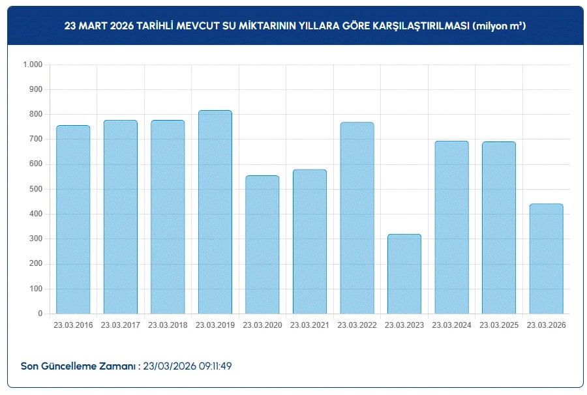Image resolution: width=587 pixels, height=395 pixels.
Task: Click the chart title header banner
Action: click(x=295, y=25)
